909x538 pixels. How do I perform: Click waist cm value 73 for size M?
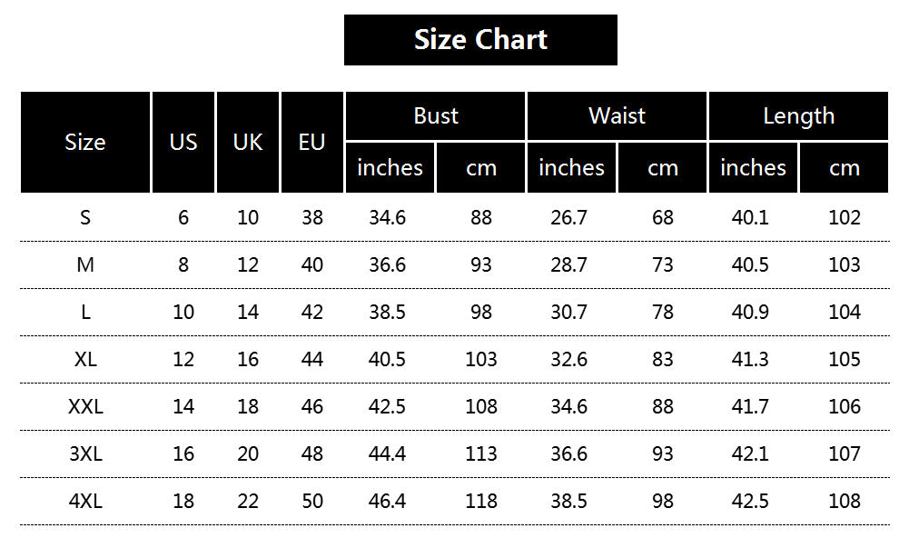[663, 265]
